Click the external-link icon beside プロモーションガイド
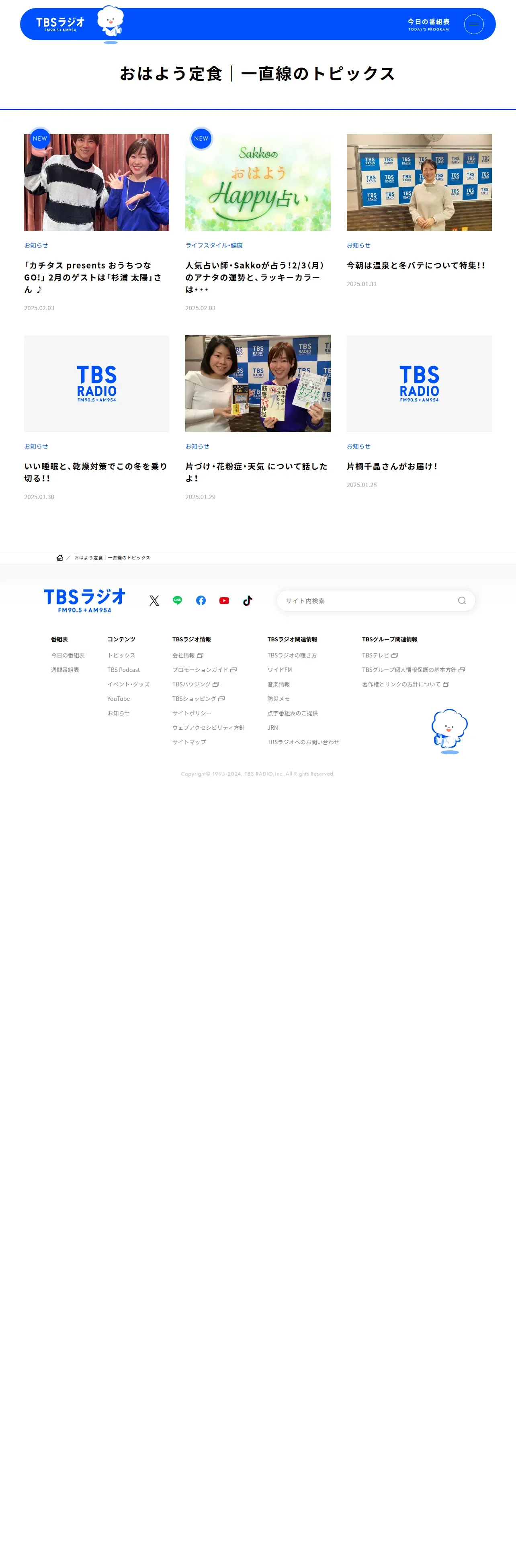Screen dimensions: 516x1548 click(x=233, y=670)
